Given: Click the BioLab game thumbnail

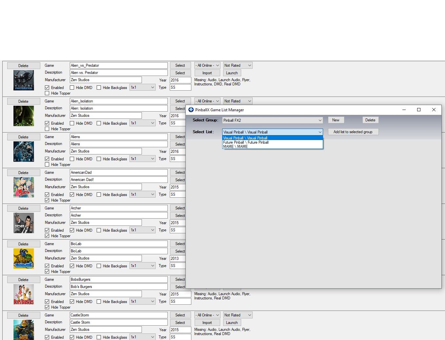Looking at the screenshot, I should coord(24,259).
